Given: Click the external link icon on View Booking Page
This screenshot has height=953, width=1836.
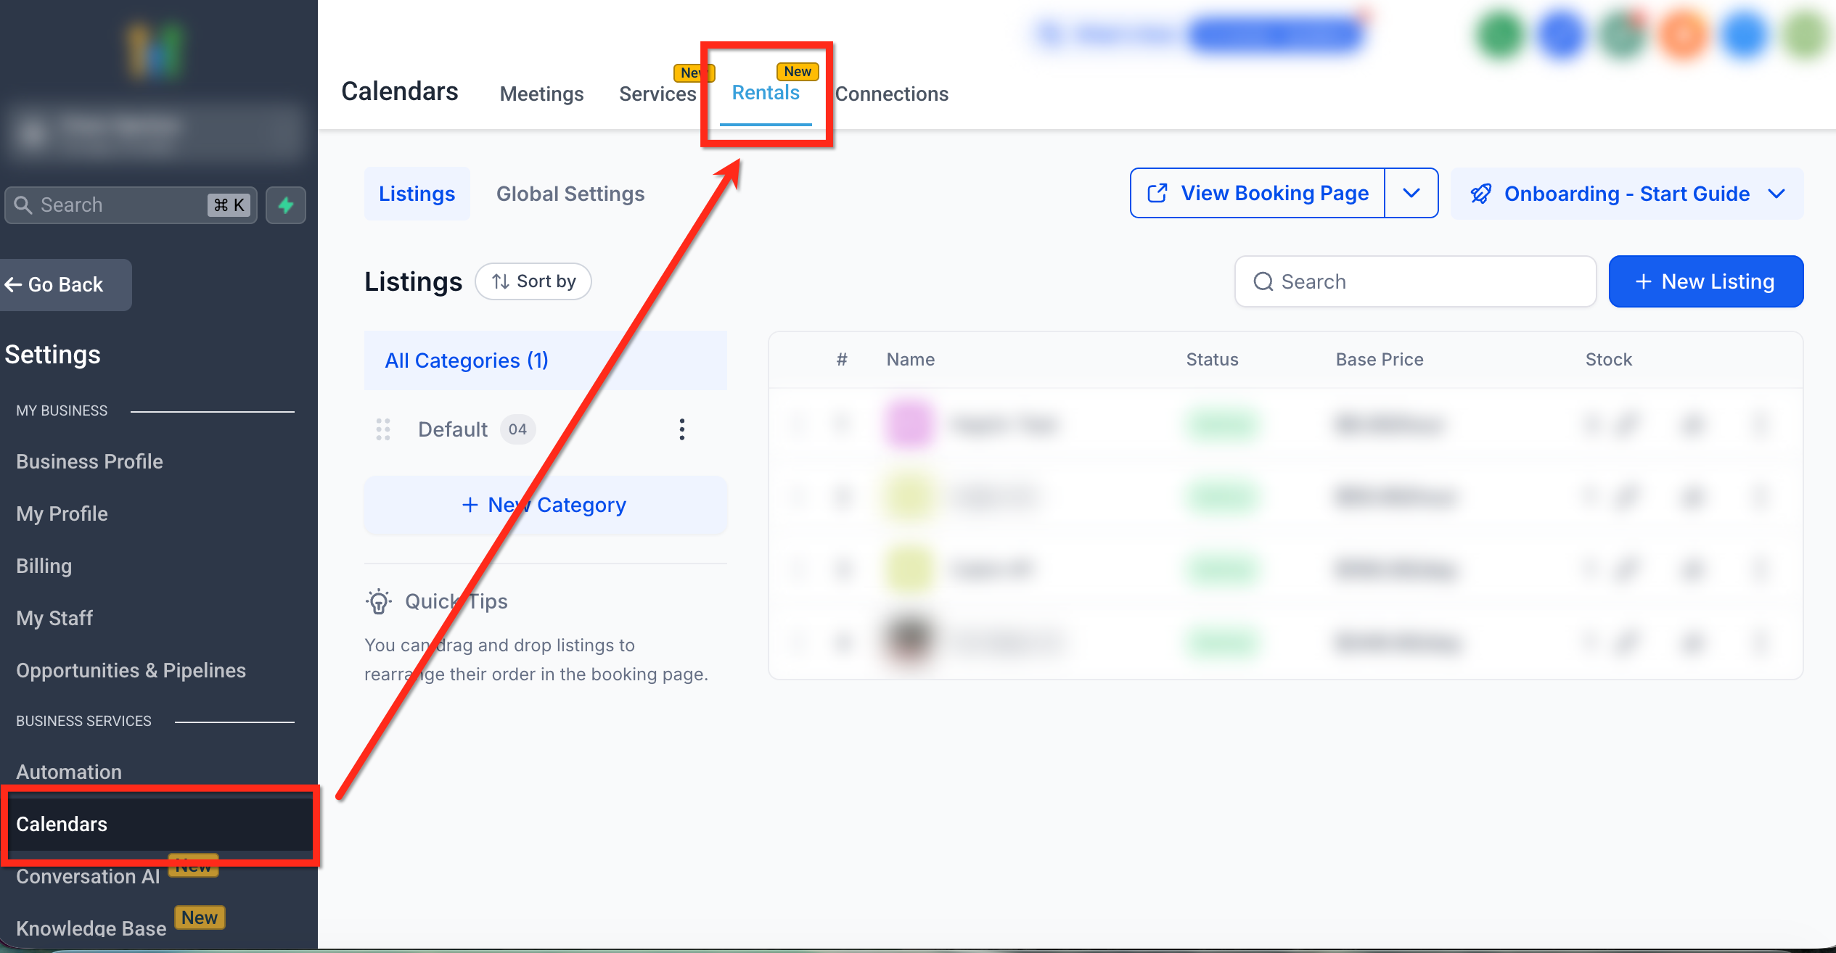Looking at the screenshot, I should [1157, 194].
